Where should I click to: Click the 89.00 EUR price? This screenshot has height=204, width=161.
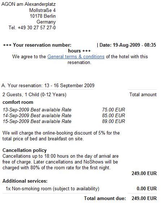[x=114, y=121]
